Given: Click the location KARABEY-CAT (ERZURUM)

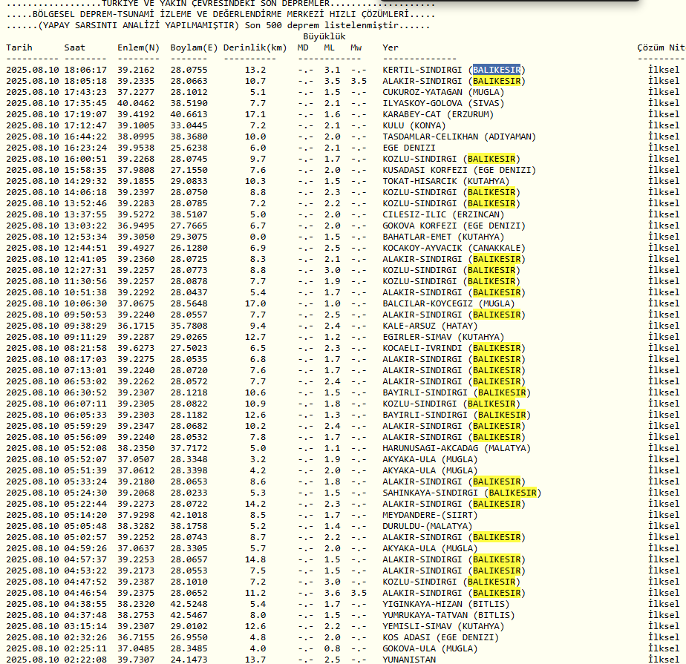Looking at the screenshot, I should click(x=438, y=114).
